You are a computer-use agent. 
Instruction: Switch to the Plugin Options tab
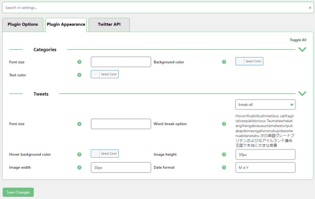(23, 25)
